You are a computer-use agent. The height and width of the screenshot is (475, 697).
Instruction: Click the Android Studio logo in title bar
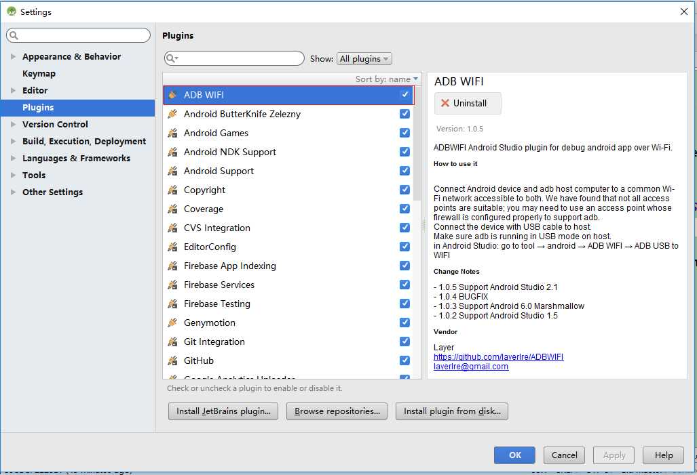[11, 12]
